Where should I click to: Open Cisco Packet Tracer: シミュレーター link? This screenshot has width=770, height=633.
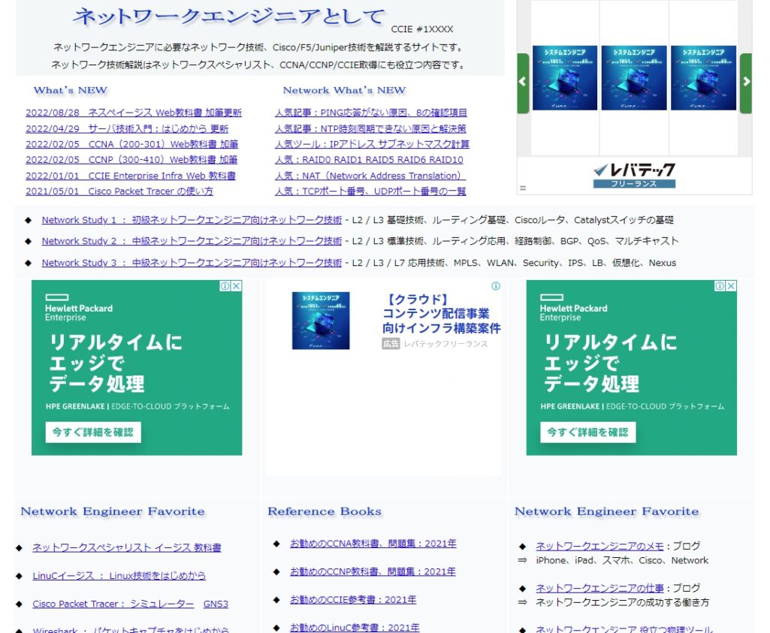(113, 604)
